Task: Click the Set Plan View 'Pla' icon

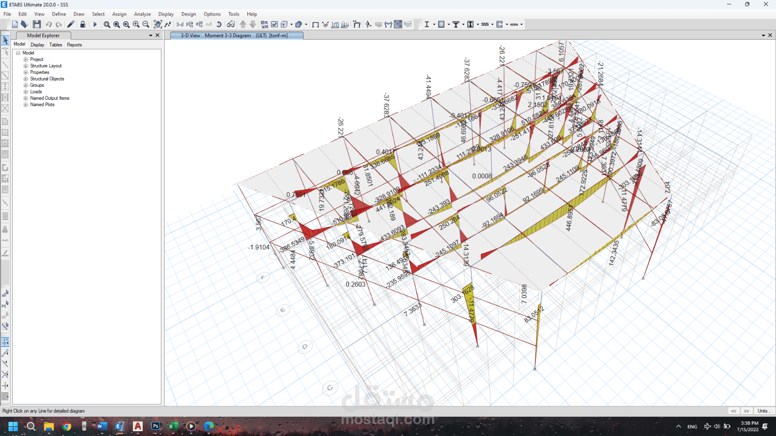Action: [190, 24]
